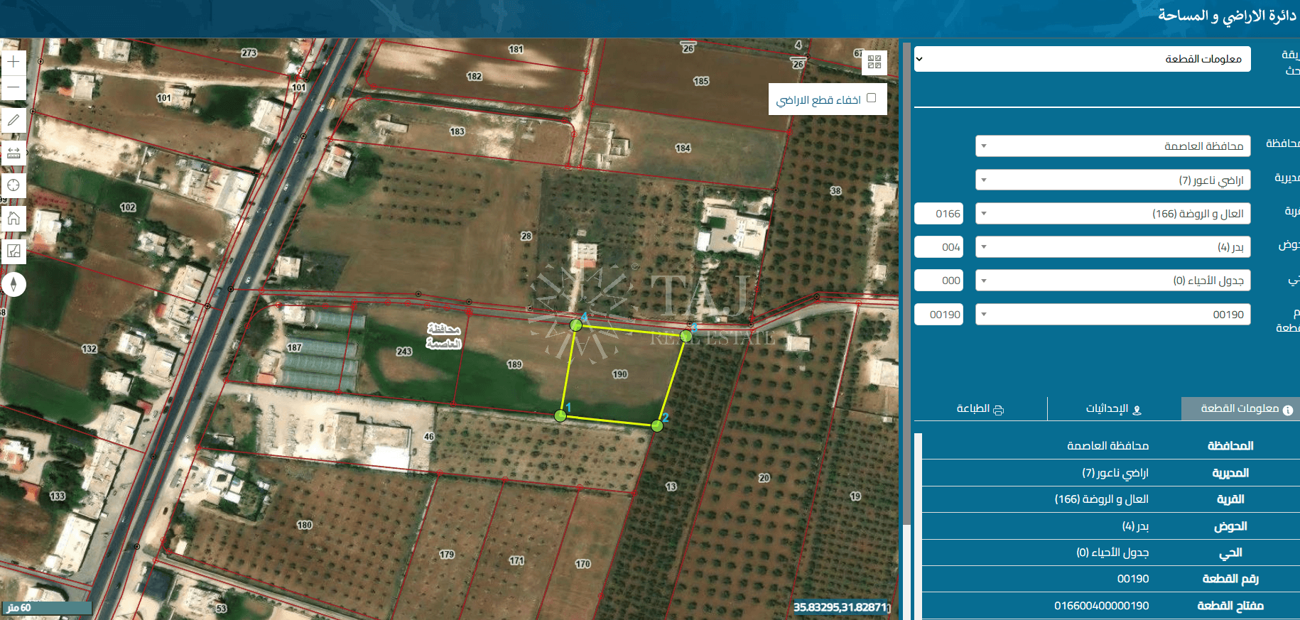Viewport: 1300px width, 620px height.
Task: Click the parcel key value 016600400000190
Action: coord(1101,606)
